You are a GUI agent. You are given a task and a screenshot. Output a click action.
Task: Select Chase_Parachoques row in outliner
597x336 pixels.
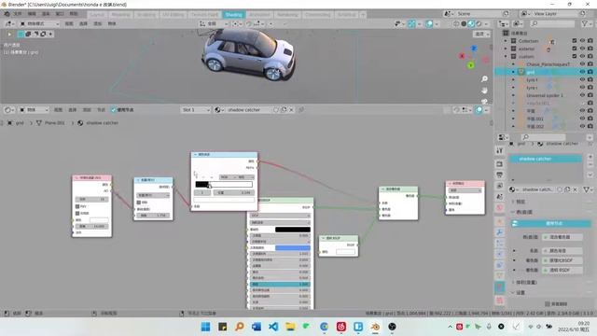[x=548, y=64]
